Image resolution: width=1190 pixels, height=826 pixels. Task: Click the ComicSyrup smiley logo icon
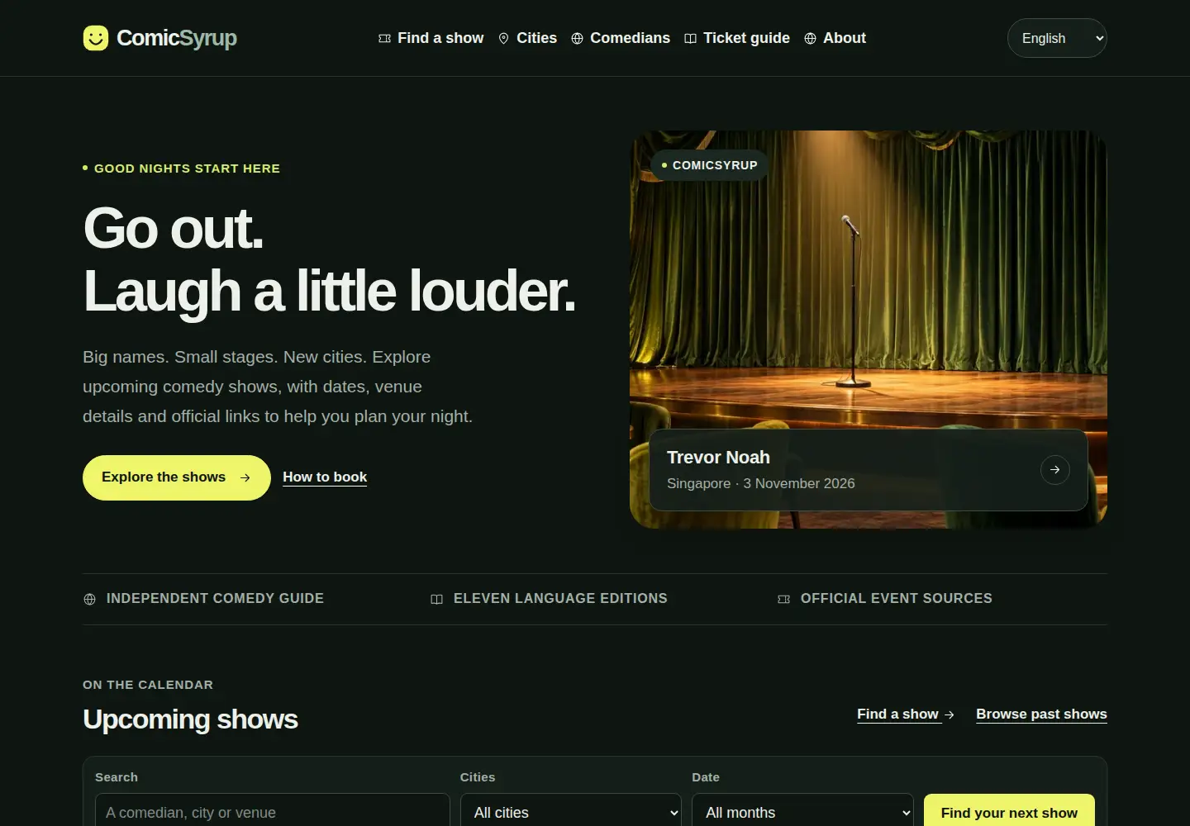[96, 38]
